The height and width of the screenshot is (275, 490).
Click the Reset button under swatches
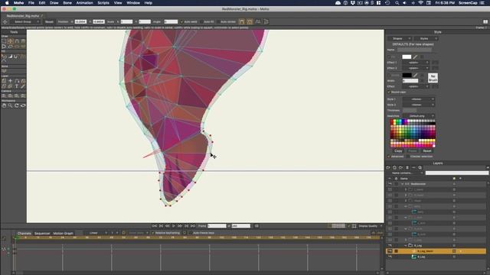(x=427, y=151)
